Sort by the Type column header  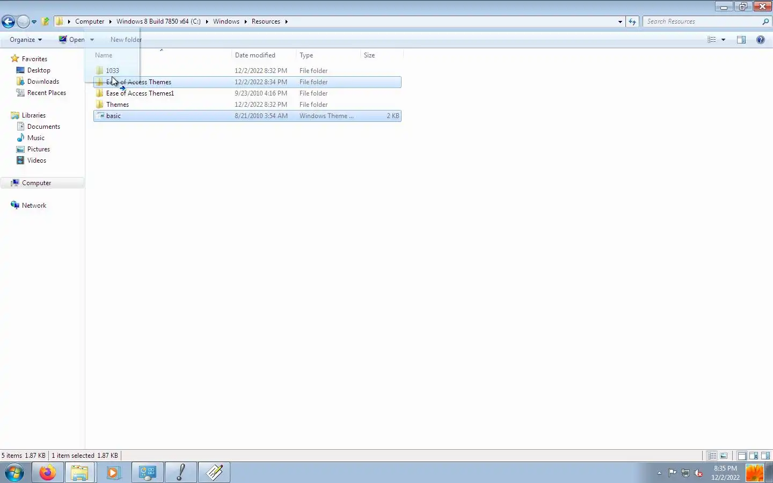tap(328, 55)
